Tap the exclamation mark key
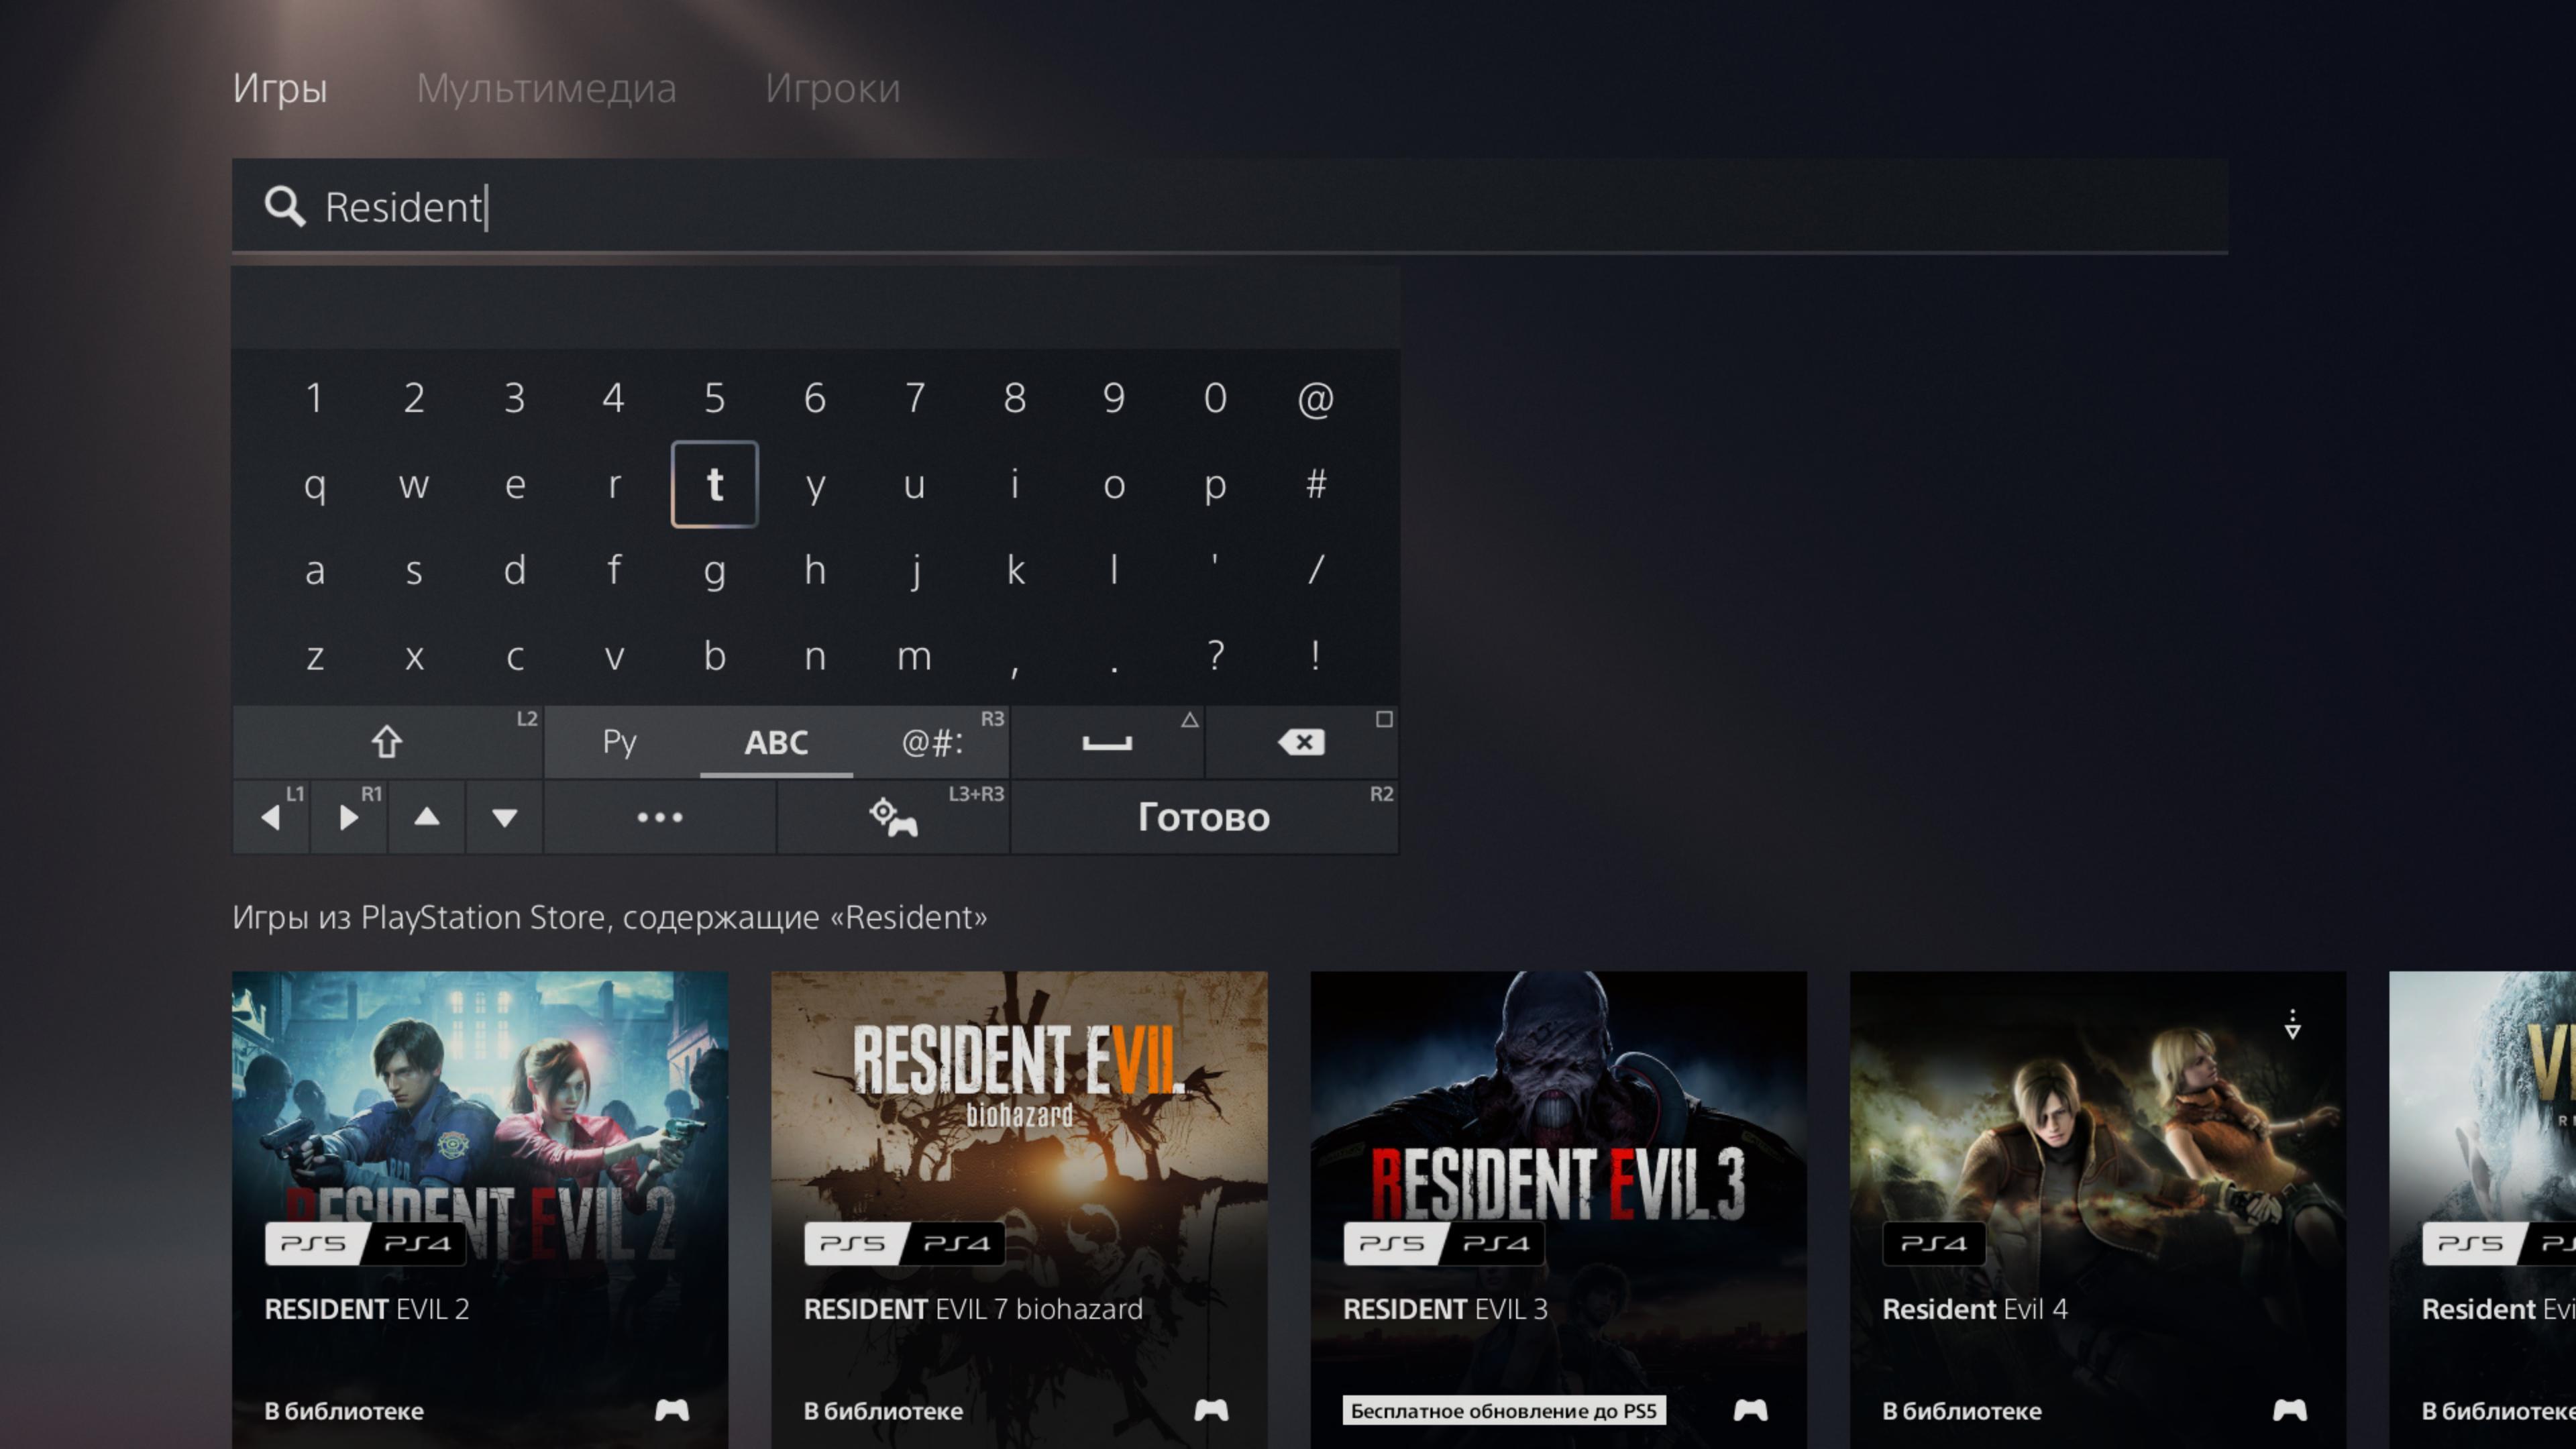 pyautogui.click(x=1315, y=656)
